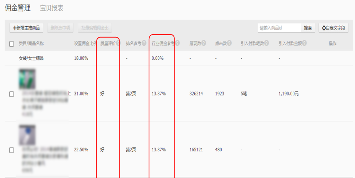The image size is (355, 178).
Task: Check the box for the 31.00% commission product
Action: 12,94
